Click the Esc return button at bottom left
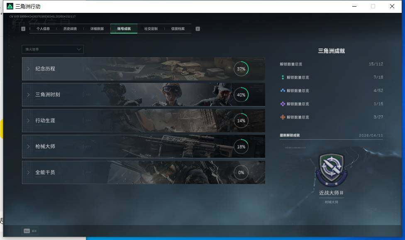Viewport: 405px width, 240px height. click(x=30, y=231)
